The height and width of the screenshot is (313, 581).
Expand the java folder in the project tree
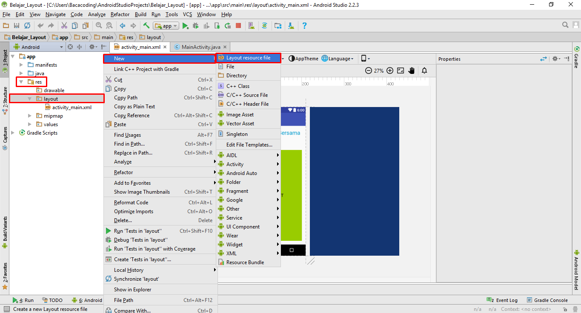(20, 73)
